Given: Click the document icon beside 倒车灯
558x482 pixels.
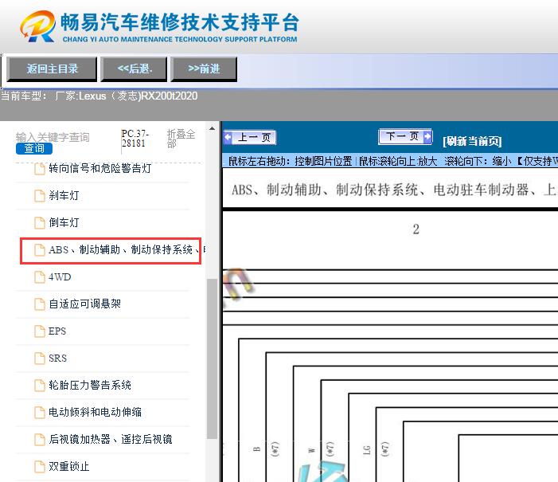Looking at the screenshot, I should (40, 223).
